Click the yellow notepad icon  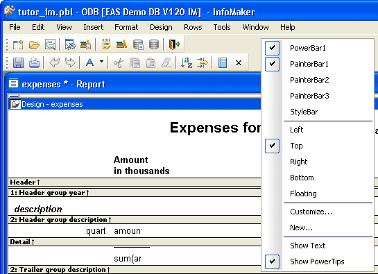pos(106,44)
